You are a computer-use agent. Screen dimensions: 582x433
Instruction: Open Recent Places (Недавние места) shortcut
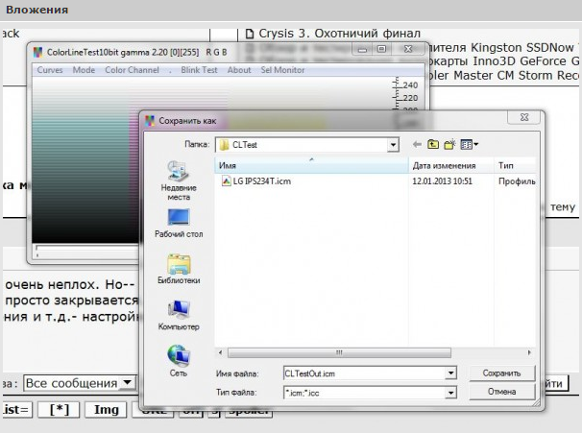(179, 181)
